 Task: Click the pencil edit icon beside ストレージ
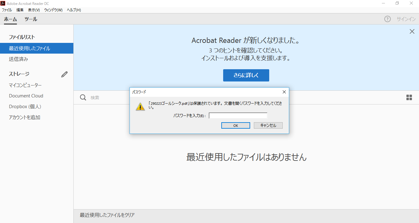point(64,74)
